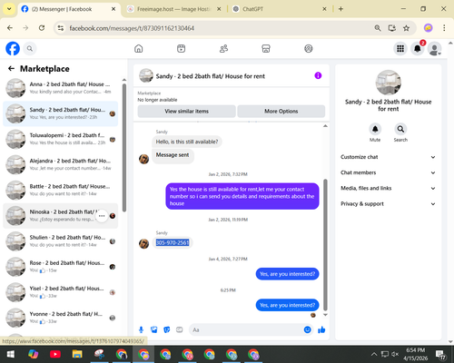Screen dimensions: 454x363
Task: Open YouTube from the taskbar
Action: [55, 354]
